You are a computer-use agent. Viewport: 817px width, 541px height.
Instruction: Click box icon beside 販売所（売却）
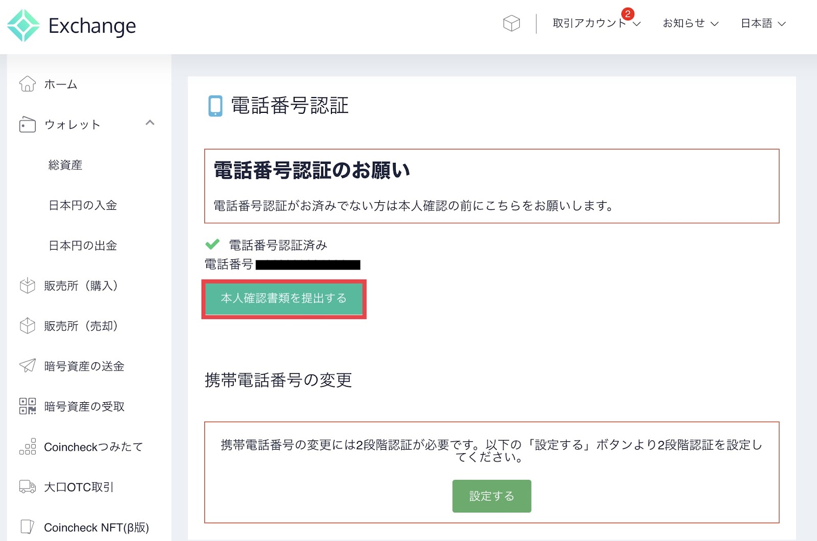28,326
